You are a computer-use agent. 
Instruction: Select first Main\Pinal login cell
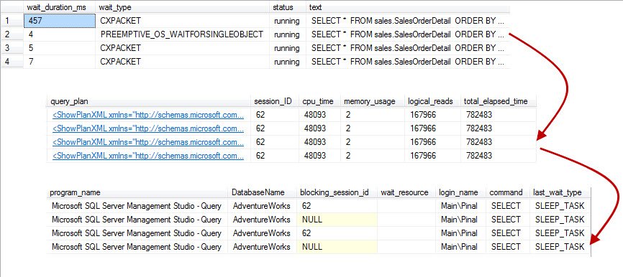coord(461,206)
